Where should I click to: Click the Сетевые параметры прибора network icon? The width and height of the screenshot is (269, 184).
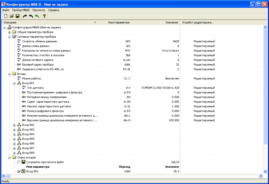pos(14,37)
